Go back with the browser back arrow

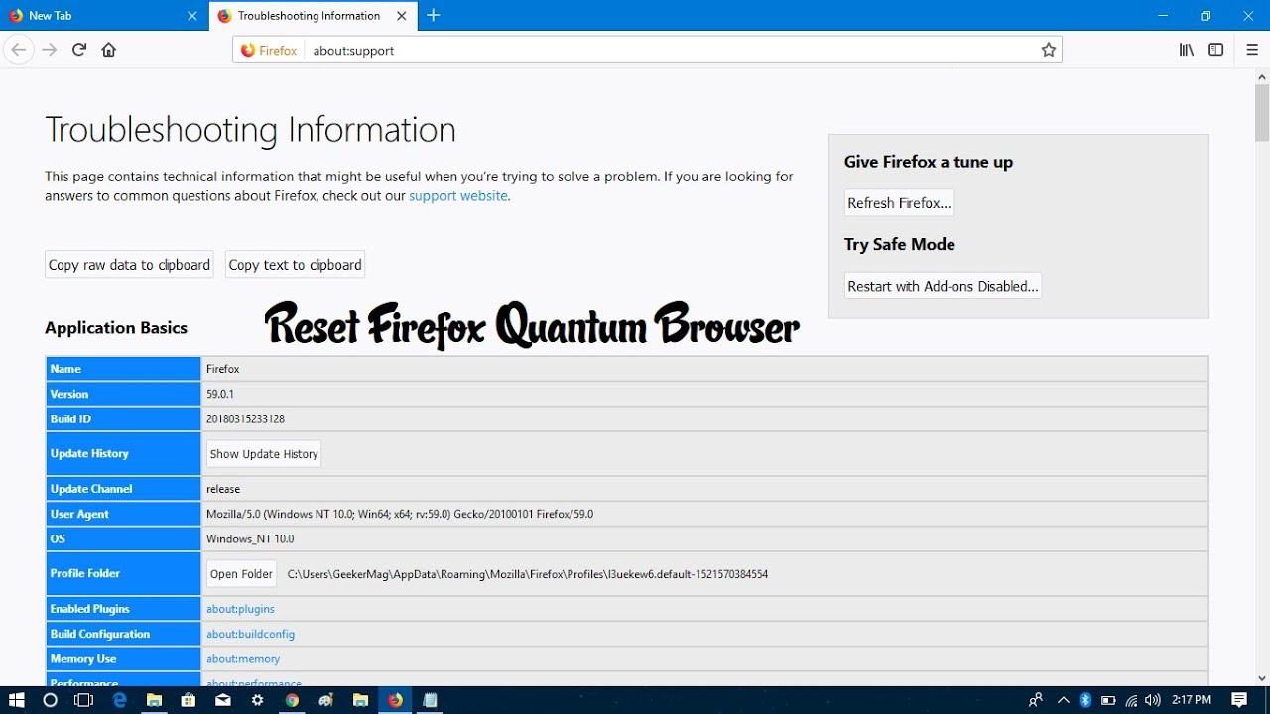click(19, 50)
